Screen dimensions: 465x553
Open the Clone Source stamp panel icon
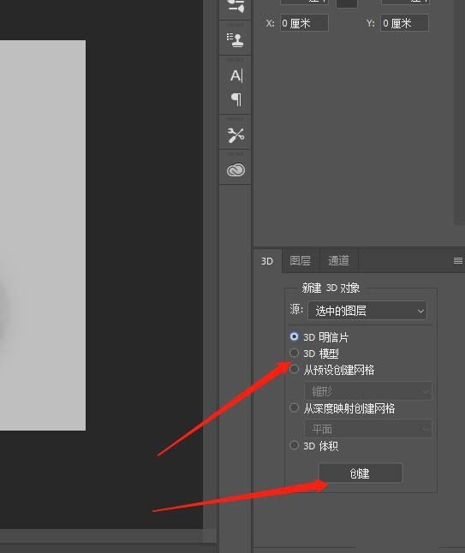[x=235, y=39]
